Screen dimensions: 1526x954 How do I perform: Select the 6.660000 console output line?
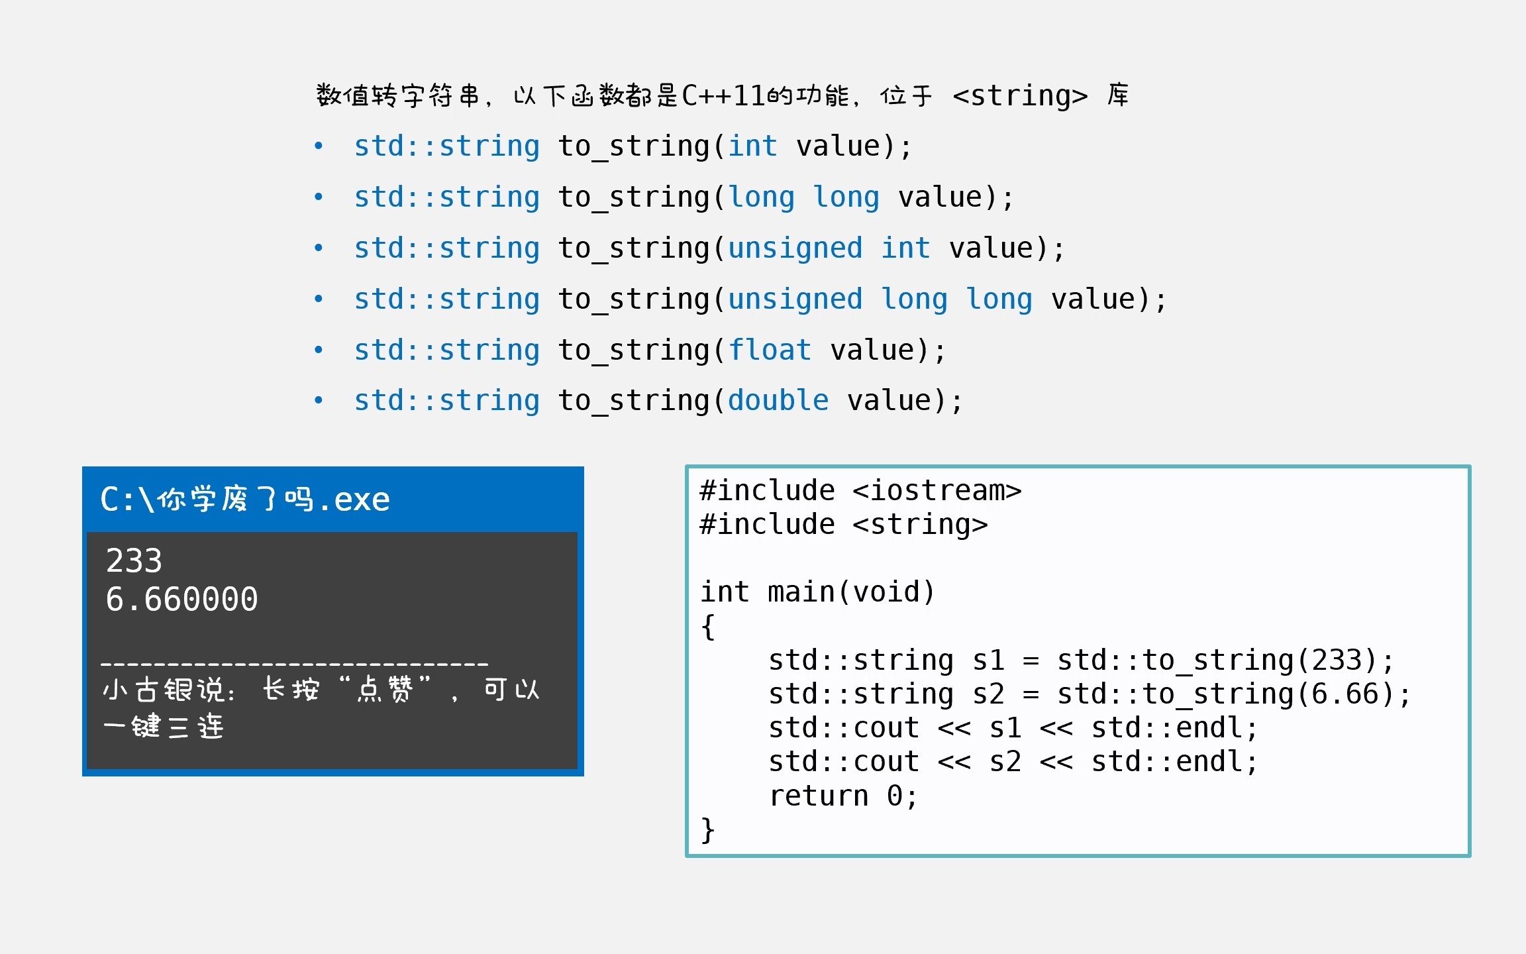point(181,599)
